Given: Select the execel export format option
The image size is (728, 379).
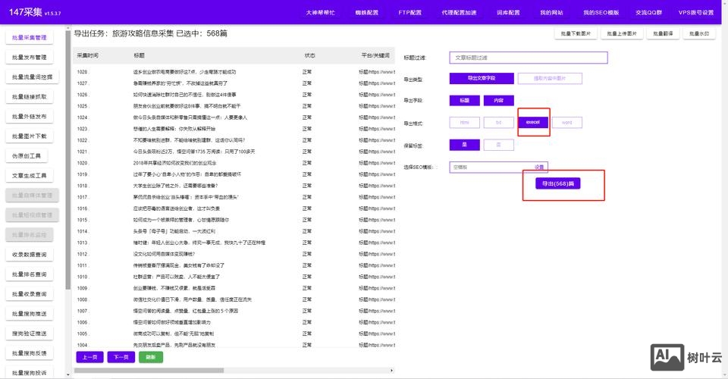Looking at the screenshot, I should [x=533, y=122].
